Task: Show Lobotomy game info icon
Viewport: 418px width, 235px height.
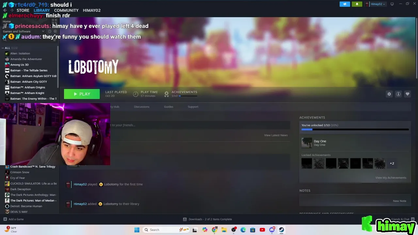Action: [398, 94]
